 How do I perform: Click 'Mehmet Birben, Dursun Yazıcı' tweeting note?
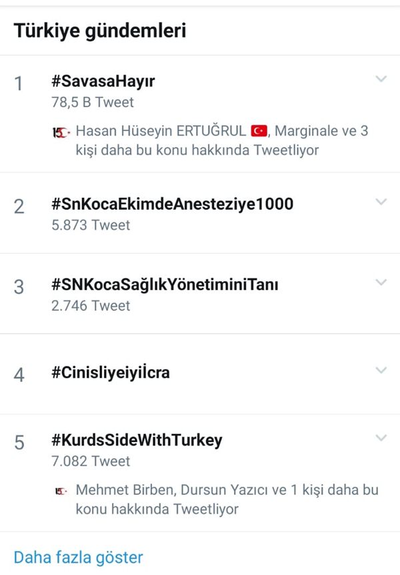pos(227,500)
